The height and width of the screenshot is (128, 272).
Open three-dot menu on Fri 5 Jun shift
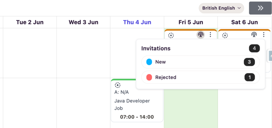tap(210, 35)
